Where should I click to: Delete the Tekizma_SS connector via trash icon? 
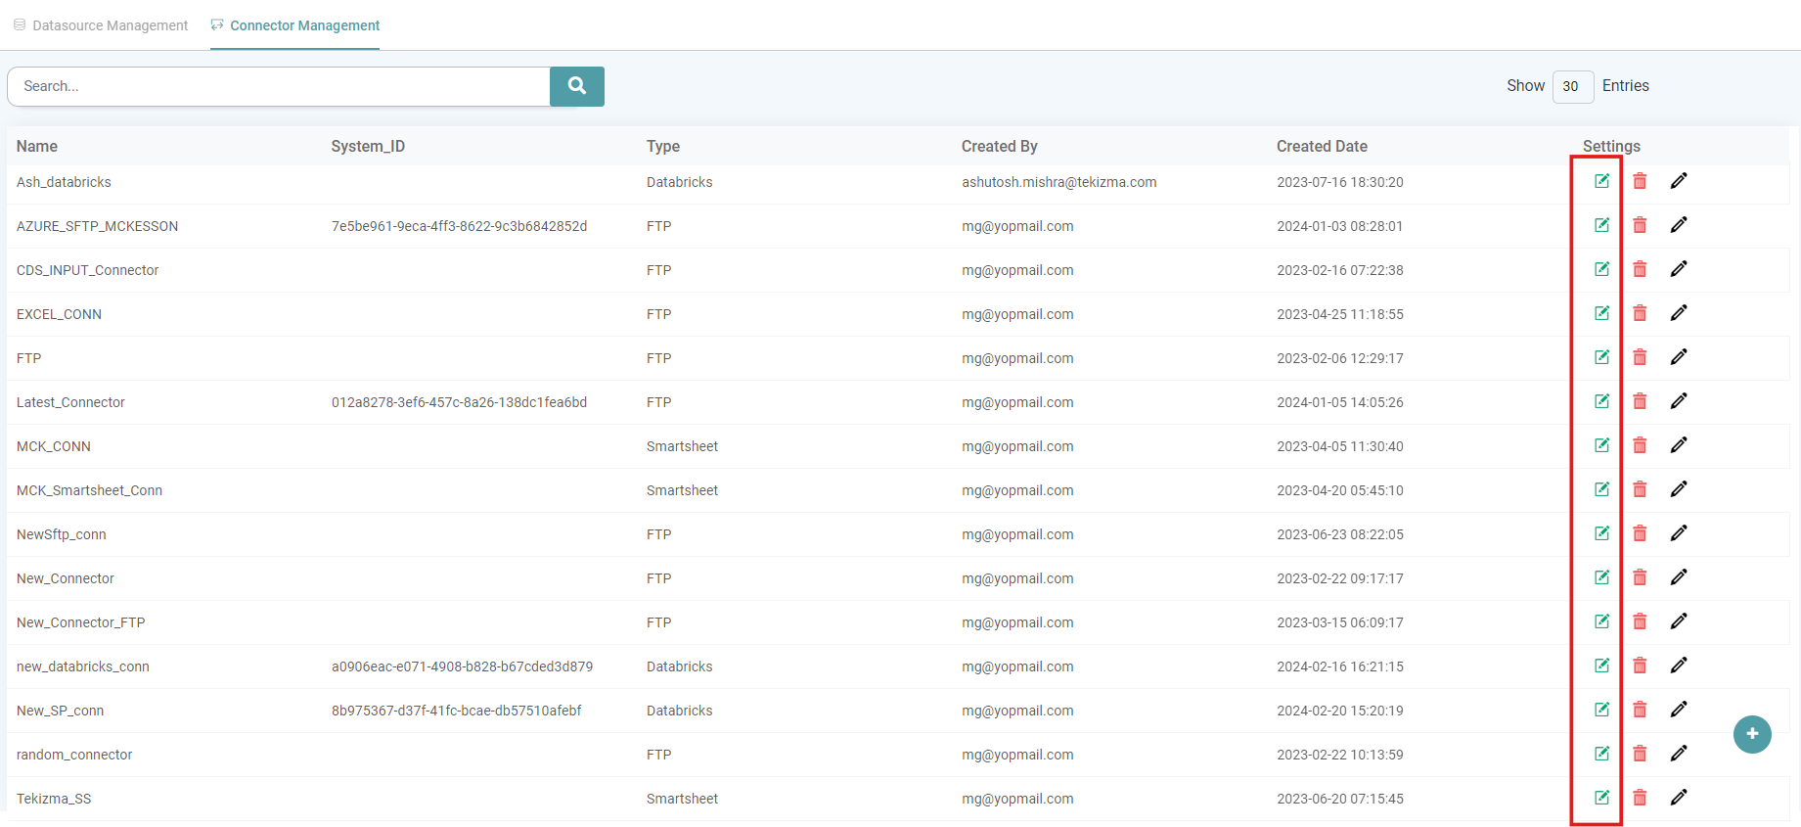pos(1640,798)
